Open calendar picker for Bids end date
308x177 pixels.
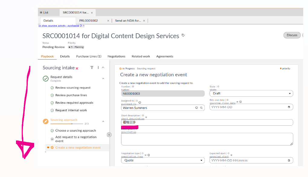(289, 107)
